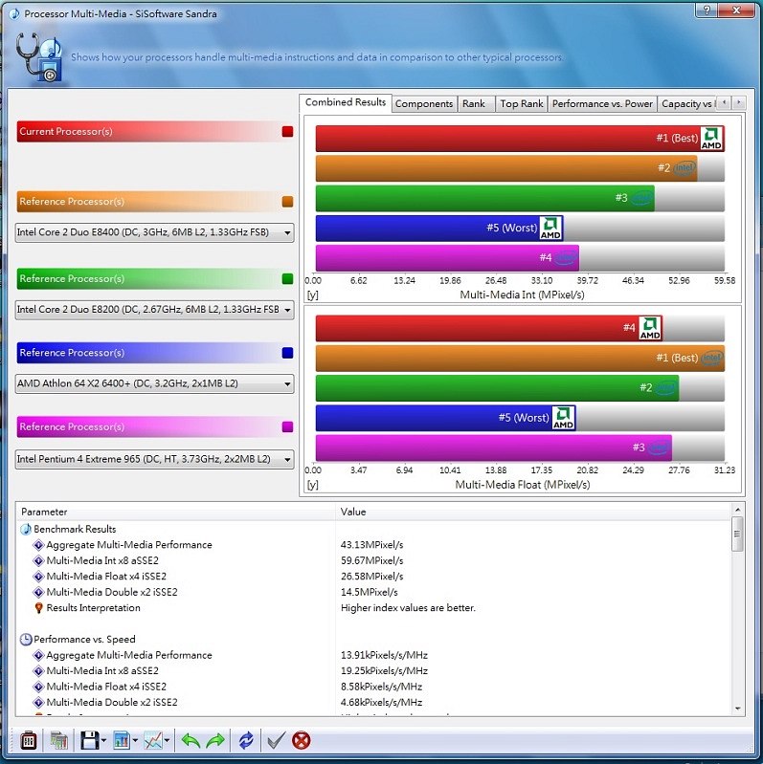
Task: Click the AMD logo on red Int bar
Action: coord(711,139)
